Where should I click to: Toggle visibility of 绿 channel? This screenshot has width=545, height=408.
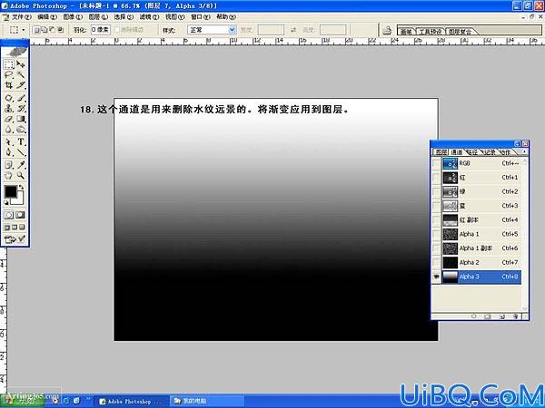click(x=436, y=192)
